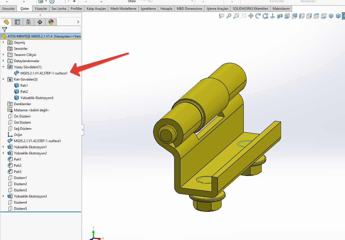The image size is (345, 240).
Task: Collapse the Katı Gövdeler(3) folder
Action: (x=3, y=79)
